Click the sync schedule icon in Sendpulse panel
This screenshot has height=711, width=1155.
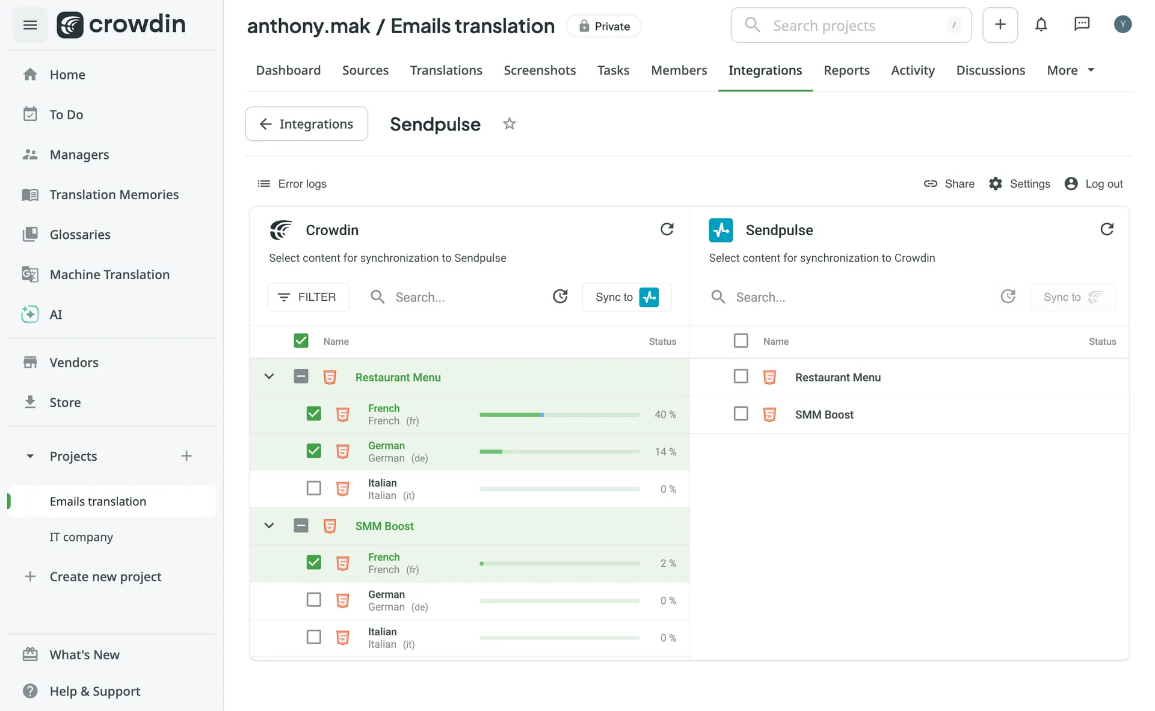[1008, 297]
